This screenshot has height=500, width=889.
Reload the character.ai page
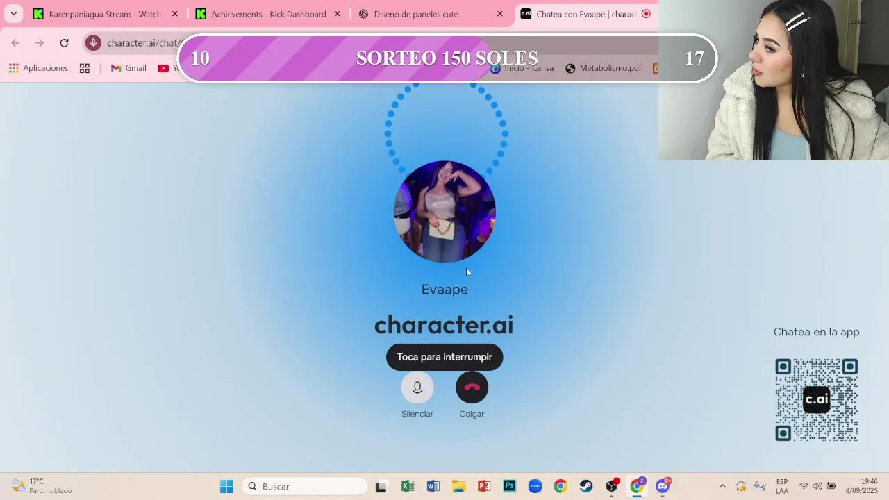(x=64, y=43)
